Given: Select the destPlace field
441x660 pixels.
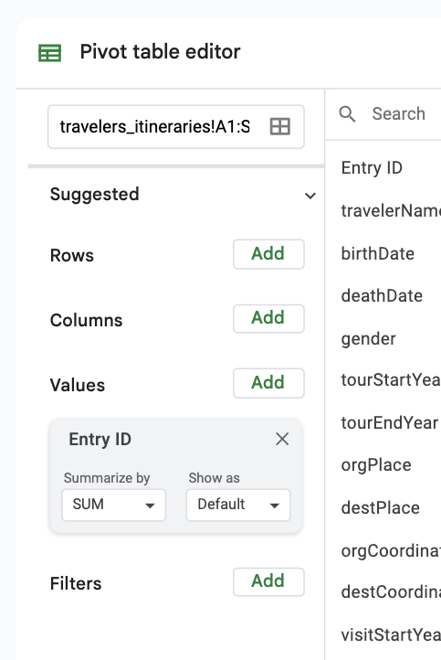Looking at the screenshot, I should [380, 507].
